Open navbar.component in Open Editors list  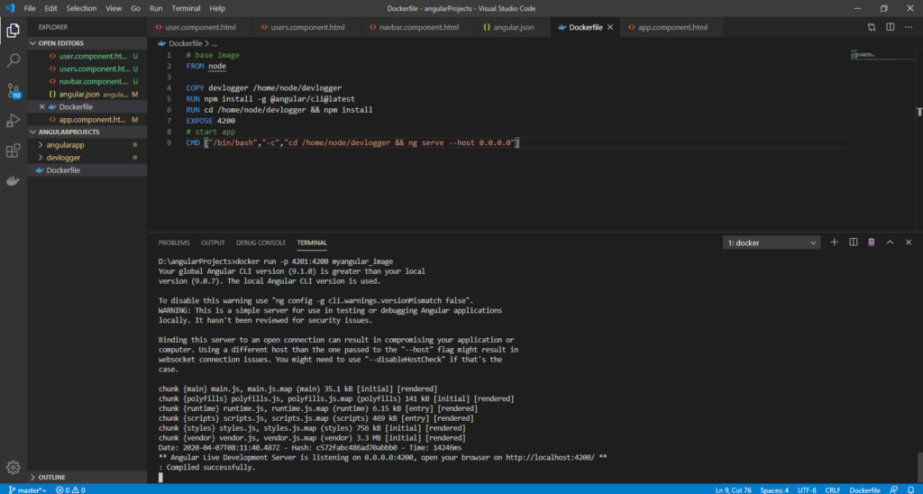[x=87, y=81]
